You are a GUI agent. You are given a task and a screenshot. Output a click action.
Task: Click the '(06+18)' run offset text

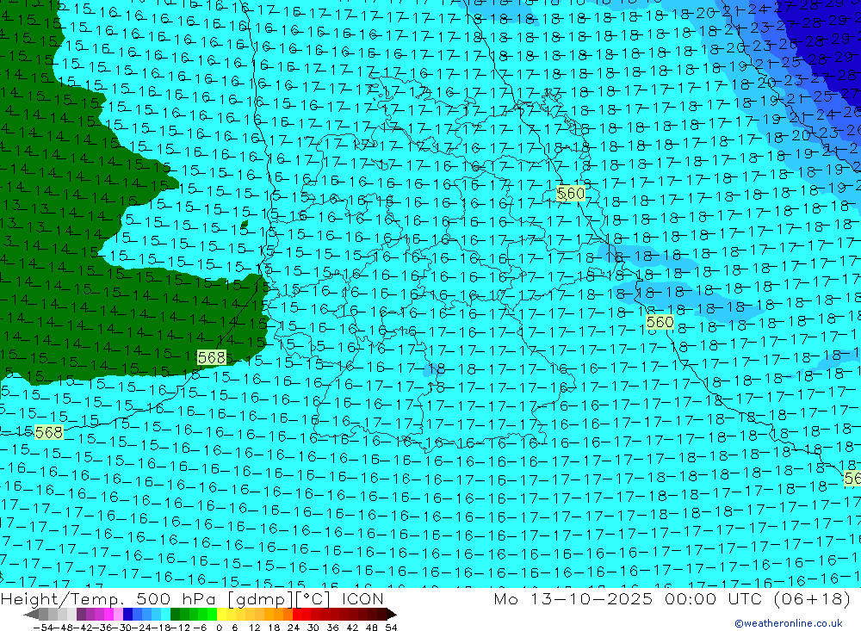812,598
